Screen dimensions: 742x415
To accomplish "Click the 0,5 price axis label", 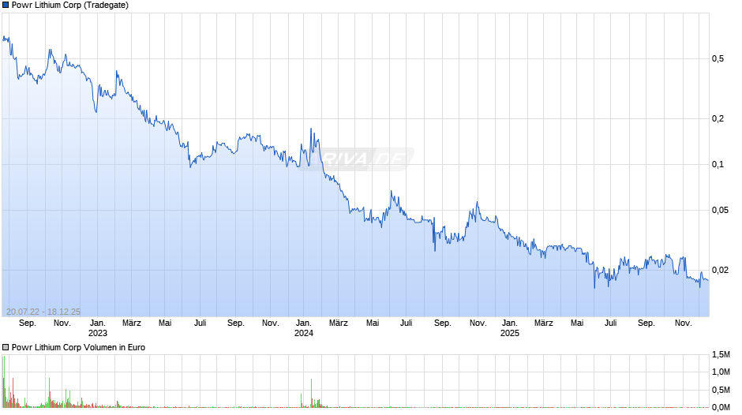I will [x=718, y=58].
